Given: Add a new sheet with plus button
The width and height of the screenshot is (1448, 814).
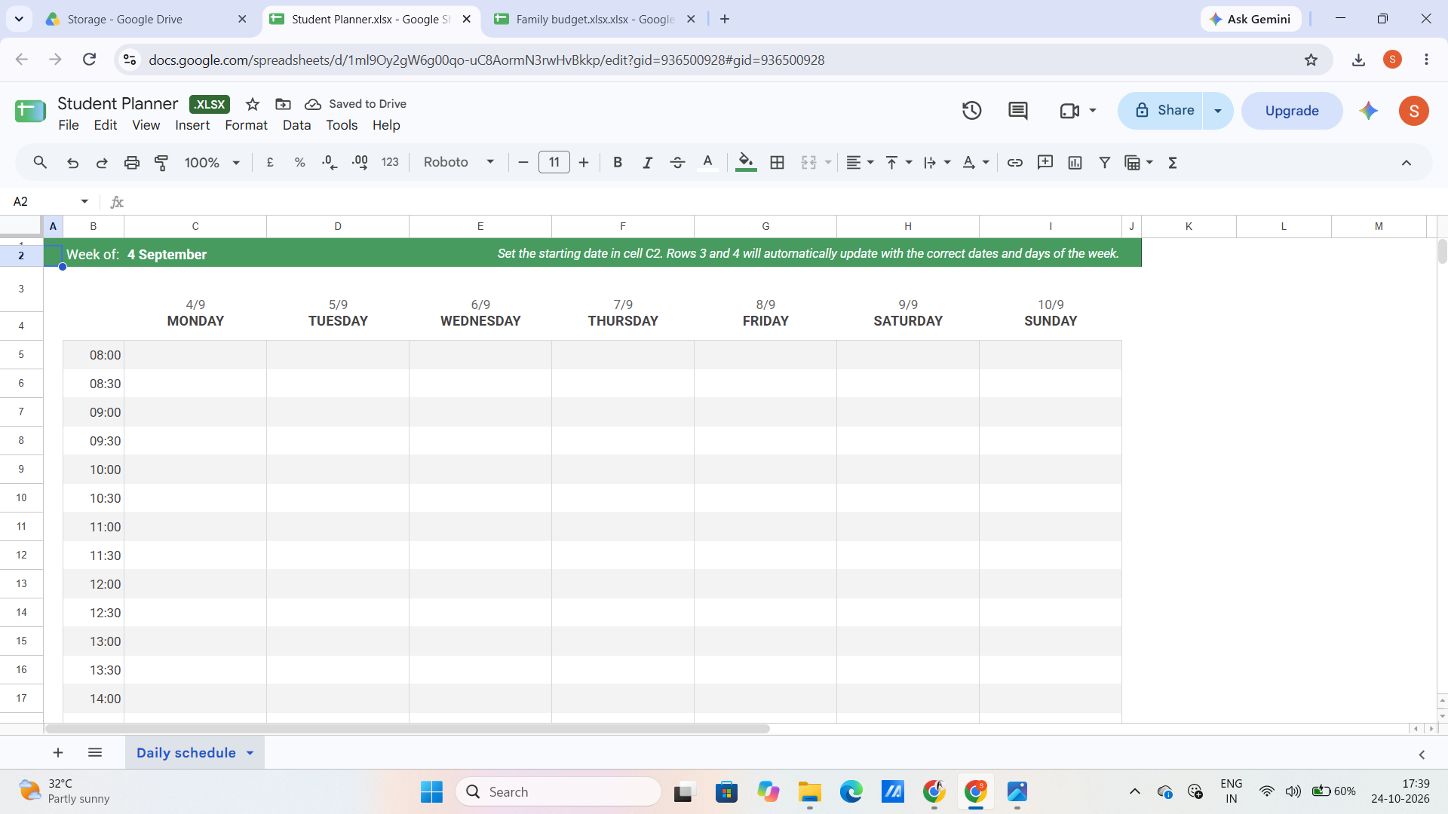Looking at the screenshot, I should [x=58, y=753].
